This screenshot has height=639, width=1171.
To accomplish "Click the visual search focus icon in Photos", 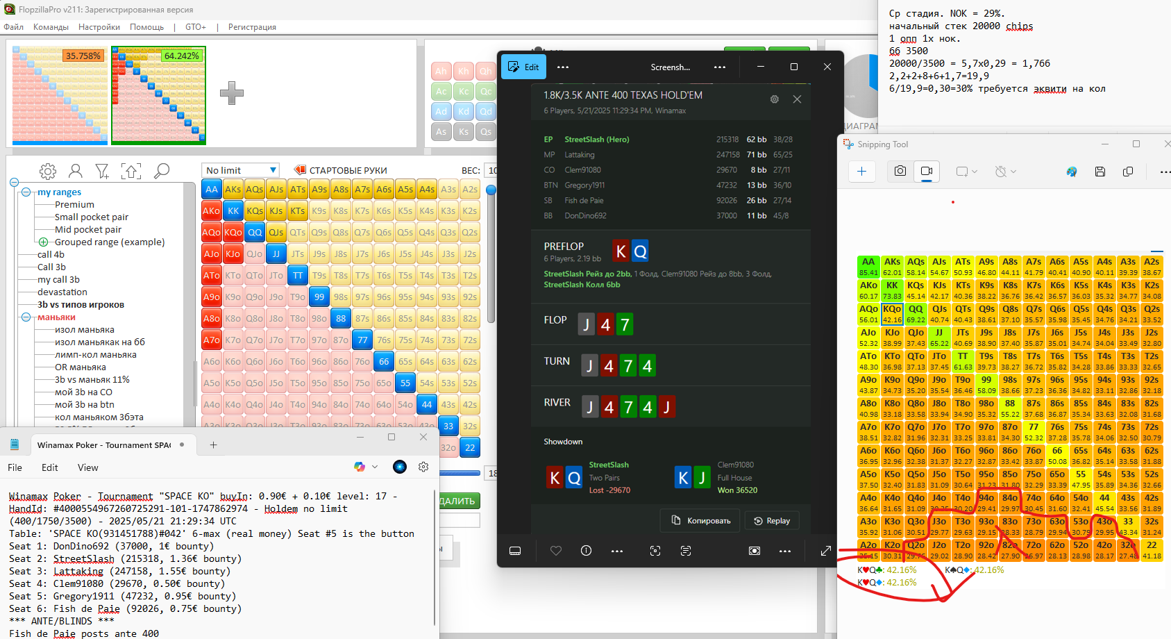I will coord(655,551).
